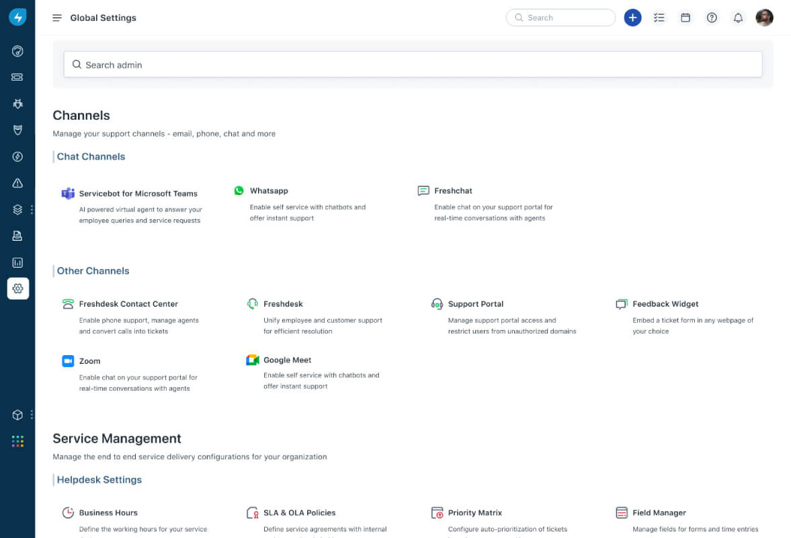791x538 pixels.
Task: Click the Support Portal headset icon
Action: point(437,304)
